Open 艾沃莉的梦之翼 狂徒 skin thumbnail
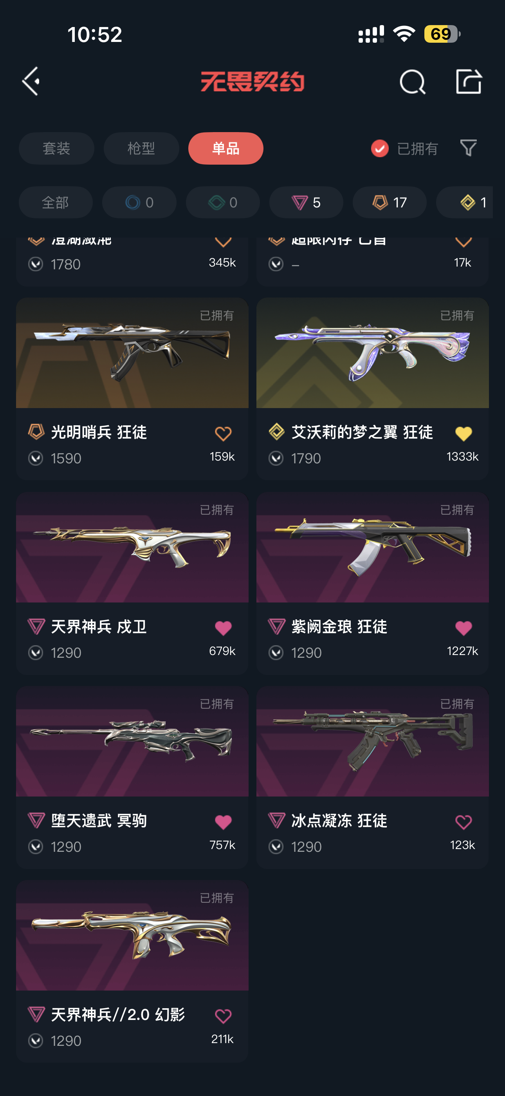This screenshot has height=1096, width=505. [x=372, y=353]
